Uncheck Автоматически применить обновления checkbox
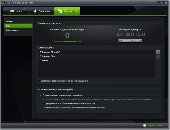170x130 pixels. click(x=44, y=108)
